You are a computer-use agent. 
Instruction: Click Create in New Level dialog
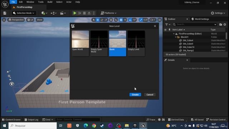coord(135,95)
